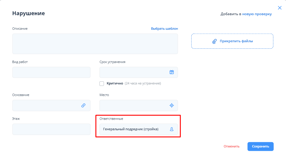This screenshot has width=286, height=157.
Task: Click into the Срок устранения date field
Action: 134,72
